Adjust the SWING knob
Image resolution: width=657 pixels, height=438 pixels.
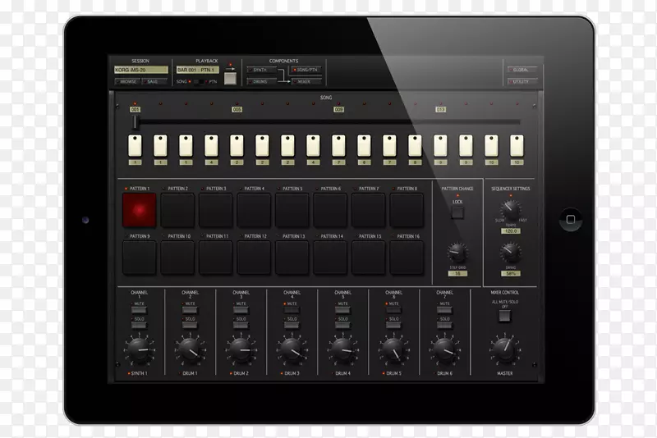[x=511, y=252]
